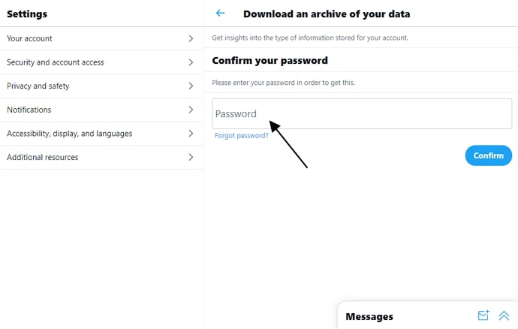
Task: Click the arrow next to Privacy and safety
Action: [x=191, y=86]
